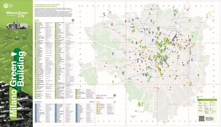Click the green LEED section heading
This screenshot has width=221, height=127.
pyautogui.click(x=37, y=20)
